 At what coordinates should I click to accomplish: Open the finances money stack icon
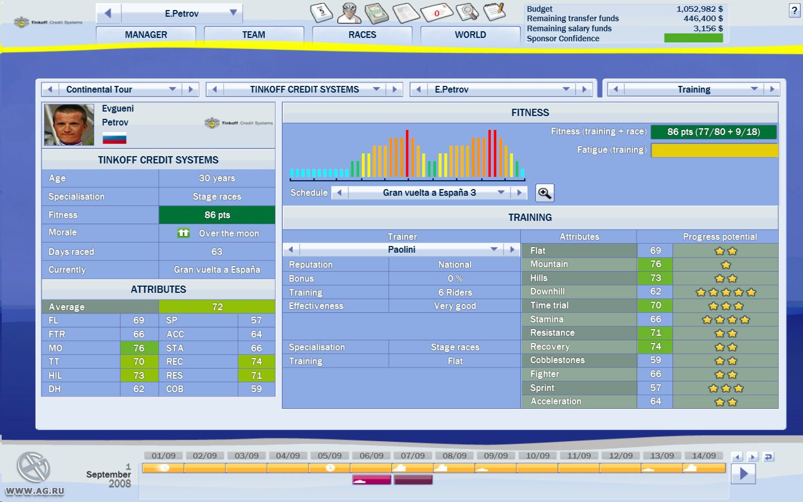tap(377, 13)
